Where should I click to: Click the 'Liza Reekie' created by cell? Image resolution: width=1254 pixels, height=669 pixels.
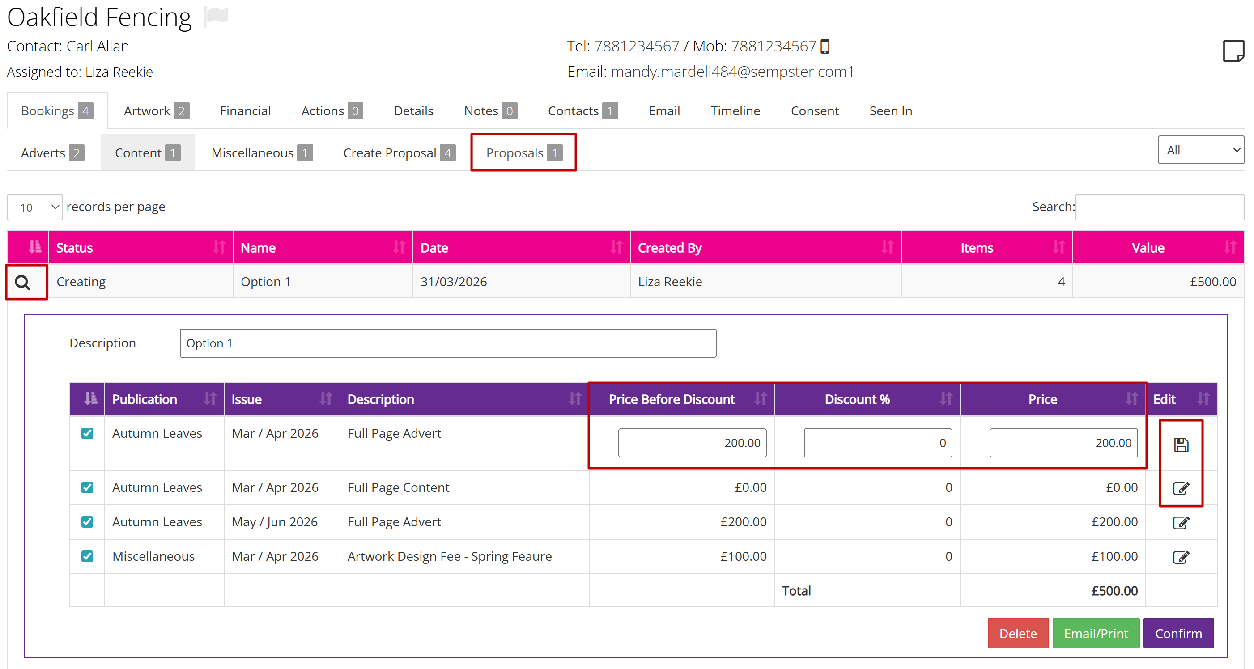click(766, 282)
